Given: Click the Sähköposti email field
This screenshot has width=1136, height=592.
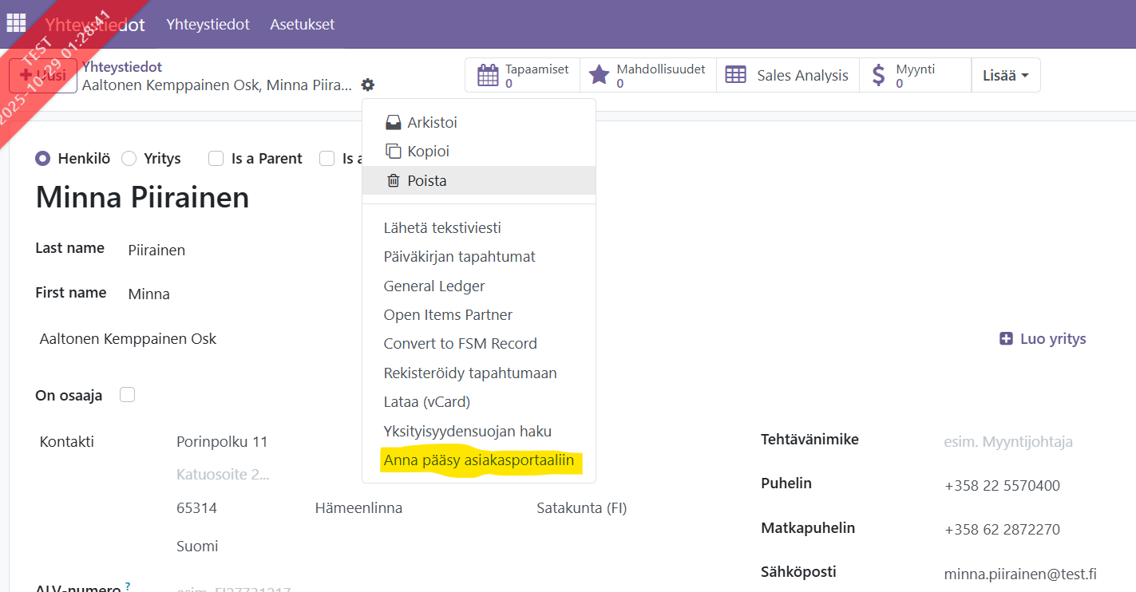Looking at the screenshot, I should (x=1019, y=574).
